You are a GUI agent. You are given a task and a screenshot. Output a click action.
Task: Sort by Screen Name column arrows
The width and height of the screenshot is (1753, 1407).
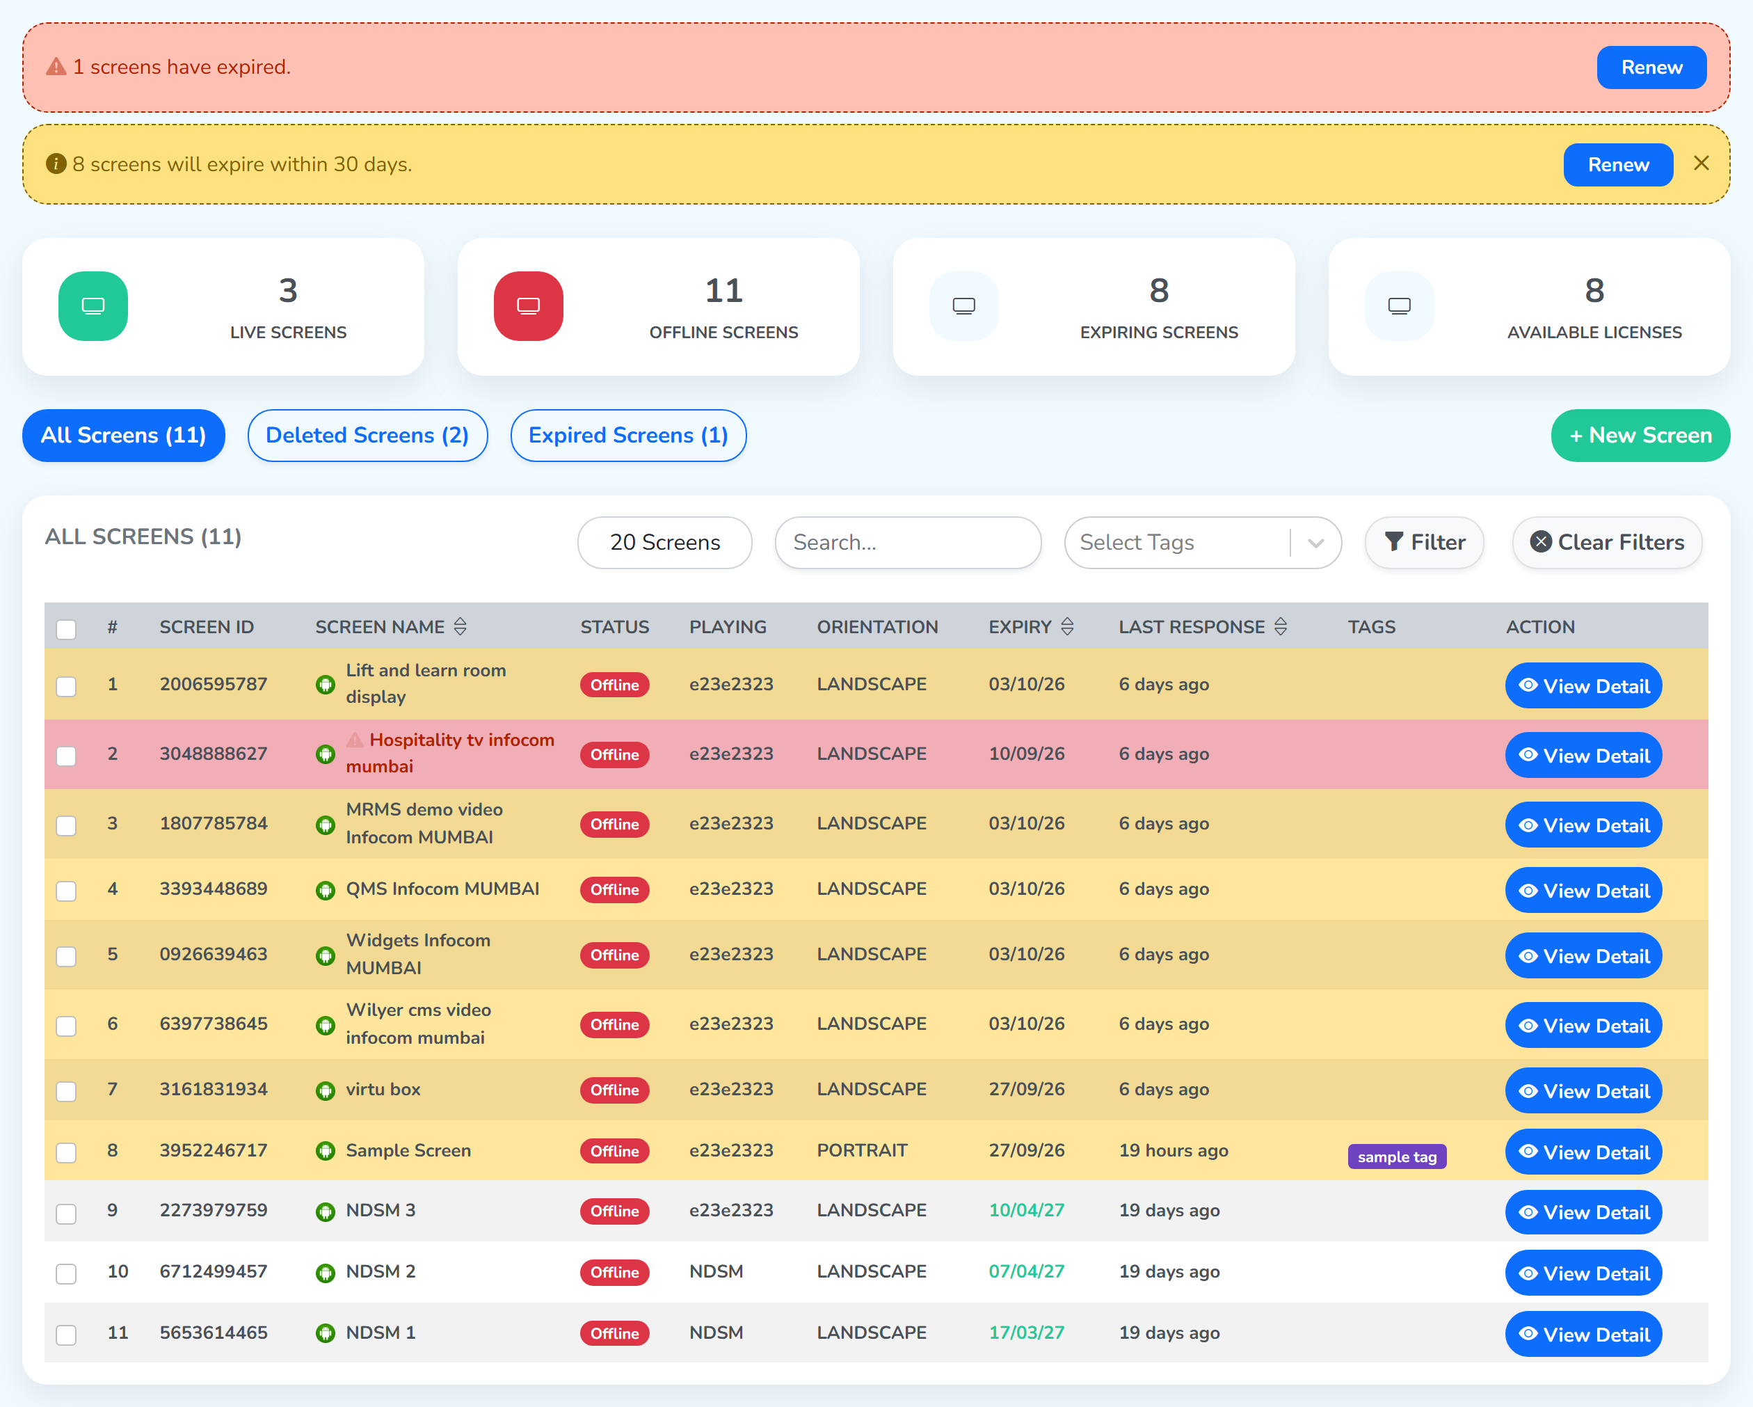pyautogui.click(x=461, y=626)
